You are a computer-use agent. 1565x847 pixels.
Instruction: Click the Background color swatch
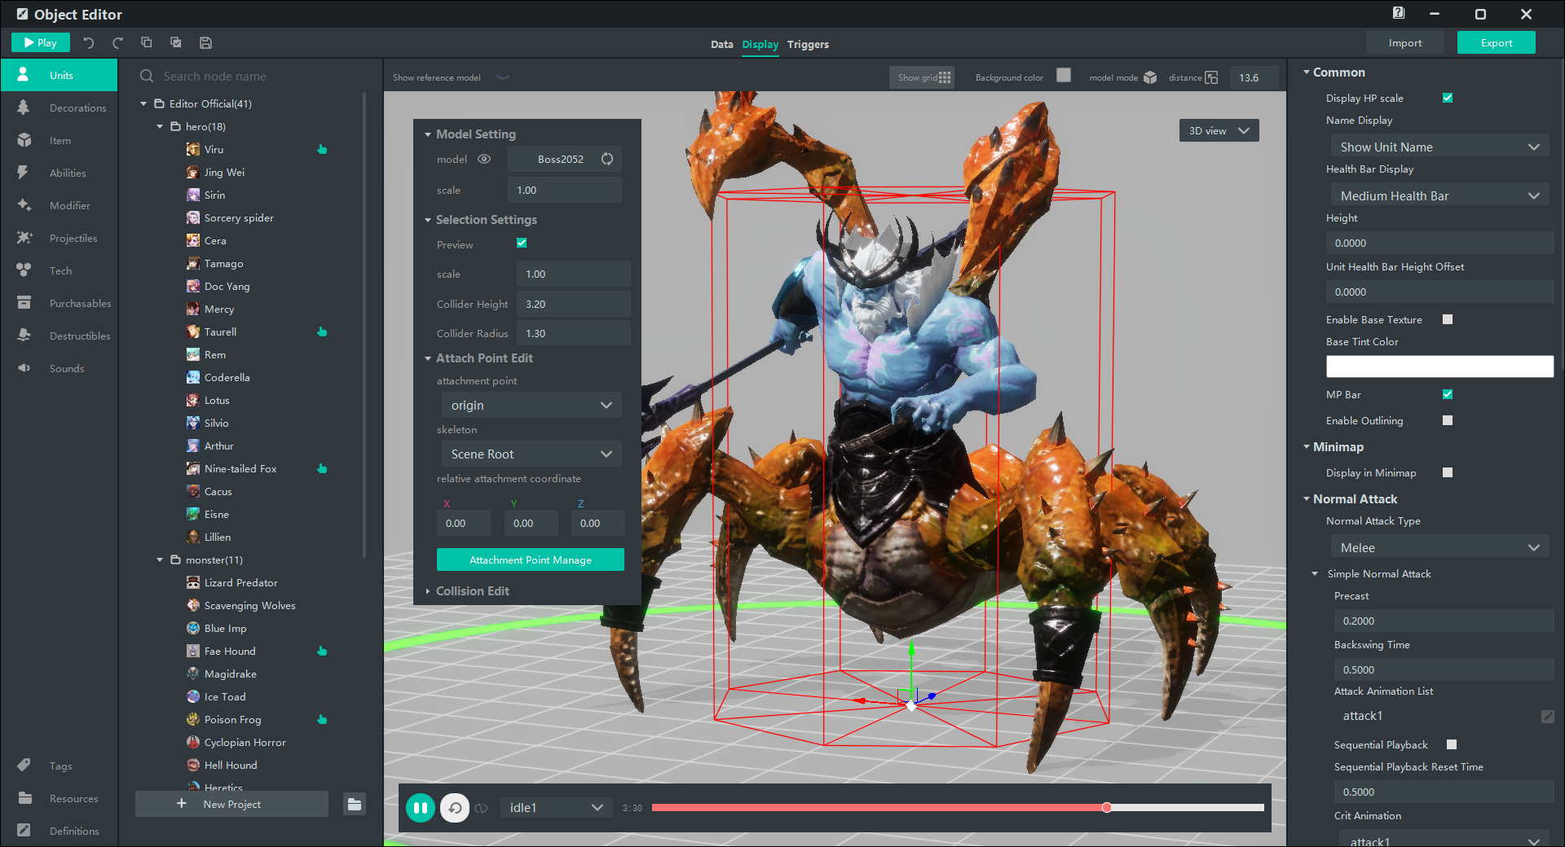pyautogui.click(x=1064, y=75)
